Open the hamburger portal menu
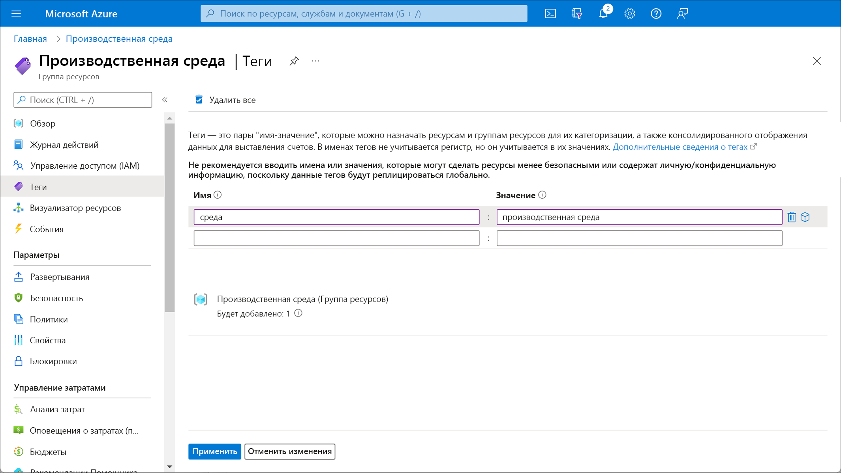The height and width of the screenshot is (473, 841). point(16,14)
